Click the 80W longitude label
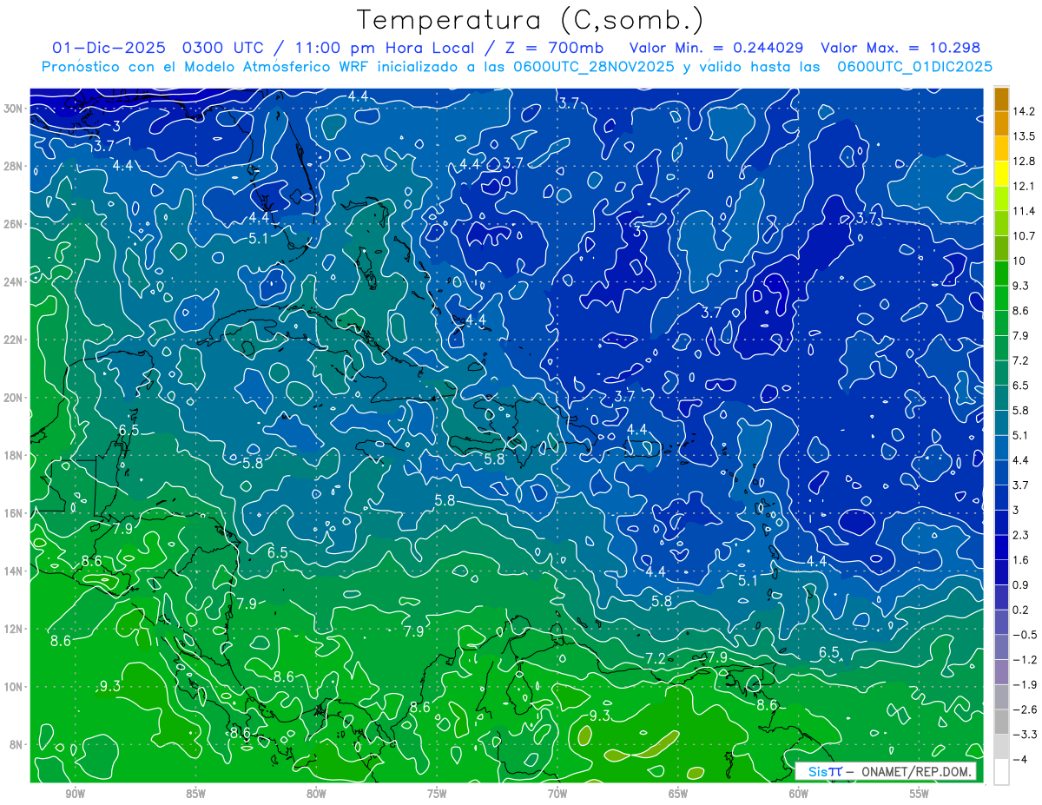 316,794
